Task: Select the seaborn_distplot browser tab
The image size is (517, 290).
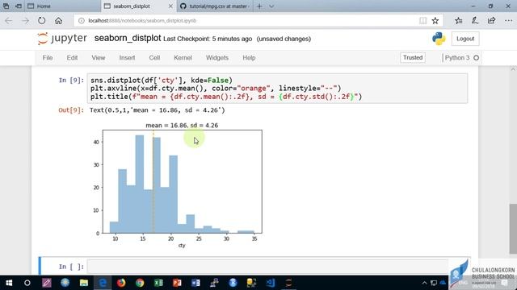Action: tap(138, 6)
